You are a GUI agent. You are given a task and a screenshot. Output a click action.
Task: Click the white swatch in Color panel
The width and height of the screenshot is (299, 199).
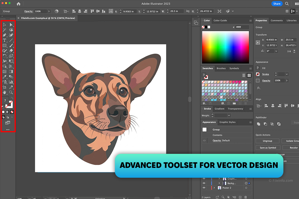[x=209, y=27]
